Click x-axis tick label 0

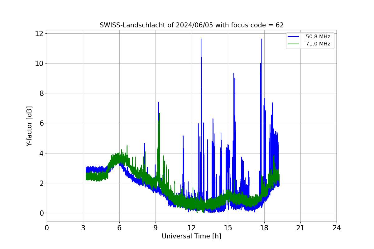tap(47, 228)
